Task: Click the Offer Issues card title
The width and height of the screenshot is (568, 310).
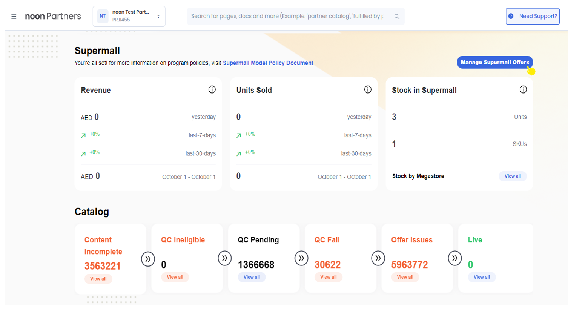Action: pyautogui.click(x=412, y=240)
